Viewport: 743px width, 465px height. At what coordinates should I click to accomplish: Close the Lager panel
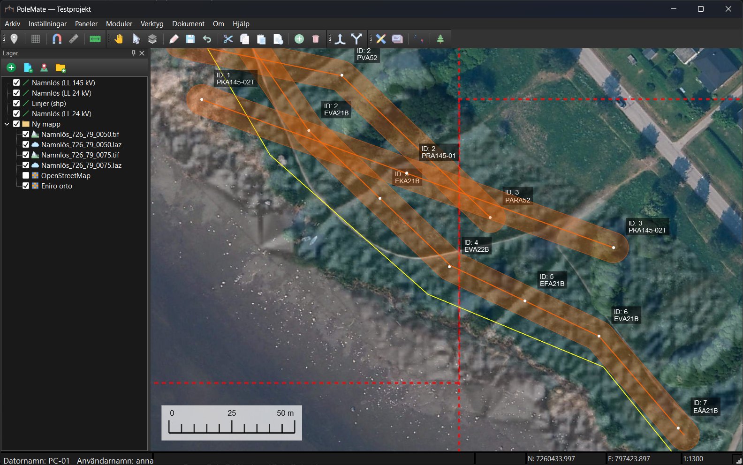click(x=142, y=53)
